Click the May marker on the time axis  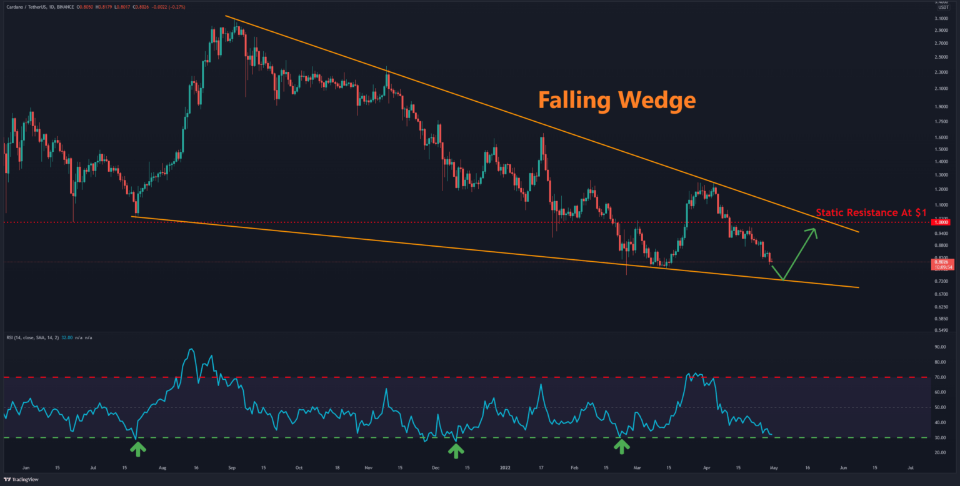pyautogui.click(x=774, y=467)
